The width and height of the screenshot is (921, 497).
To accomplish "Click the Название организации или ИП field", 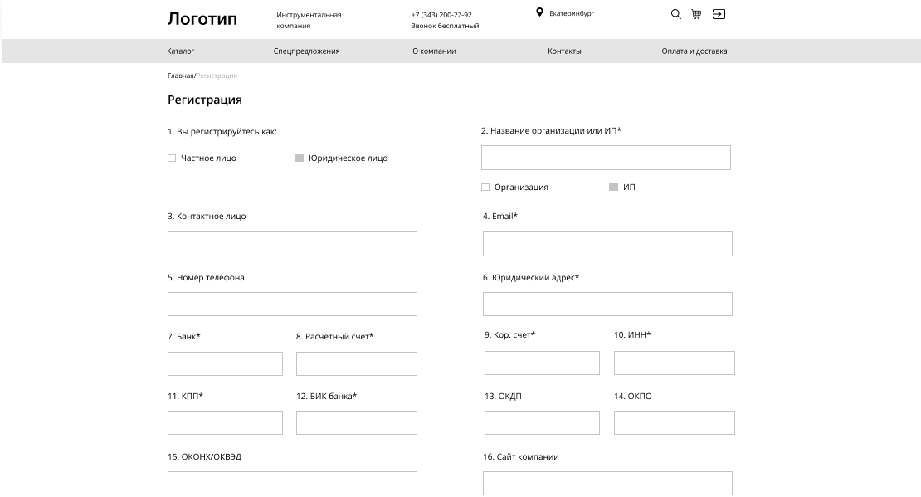I will click(605, 158).
